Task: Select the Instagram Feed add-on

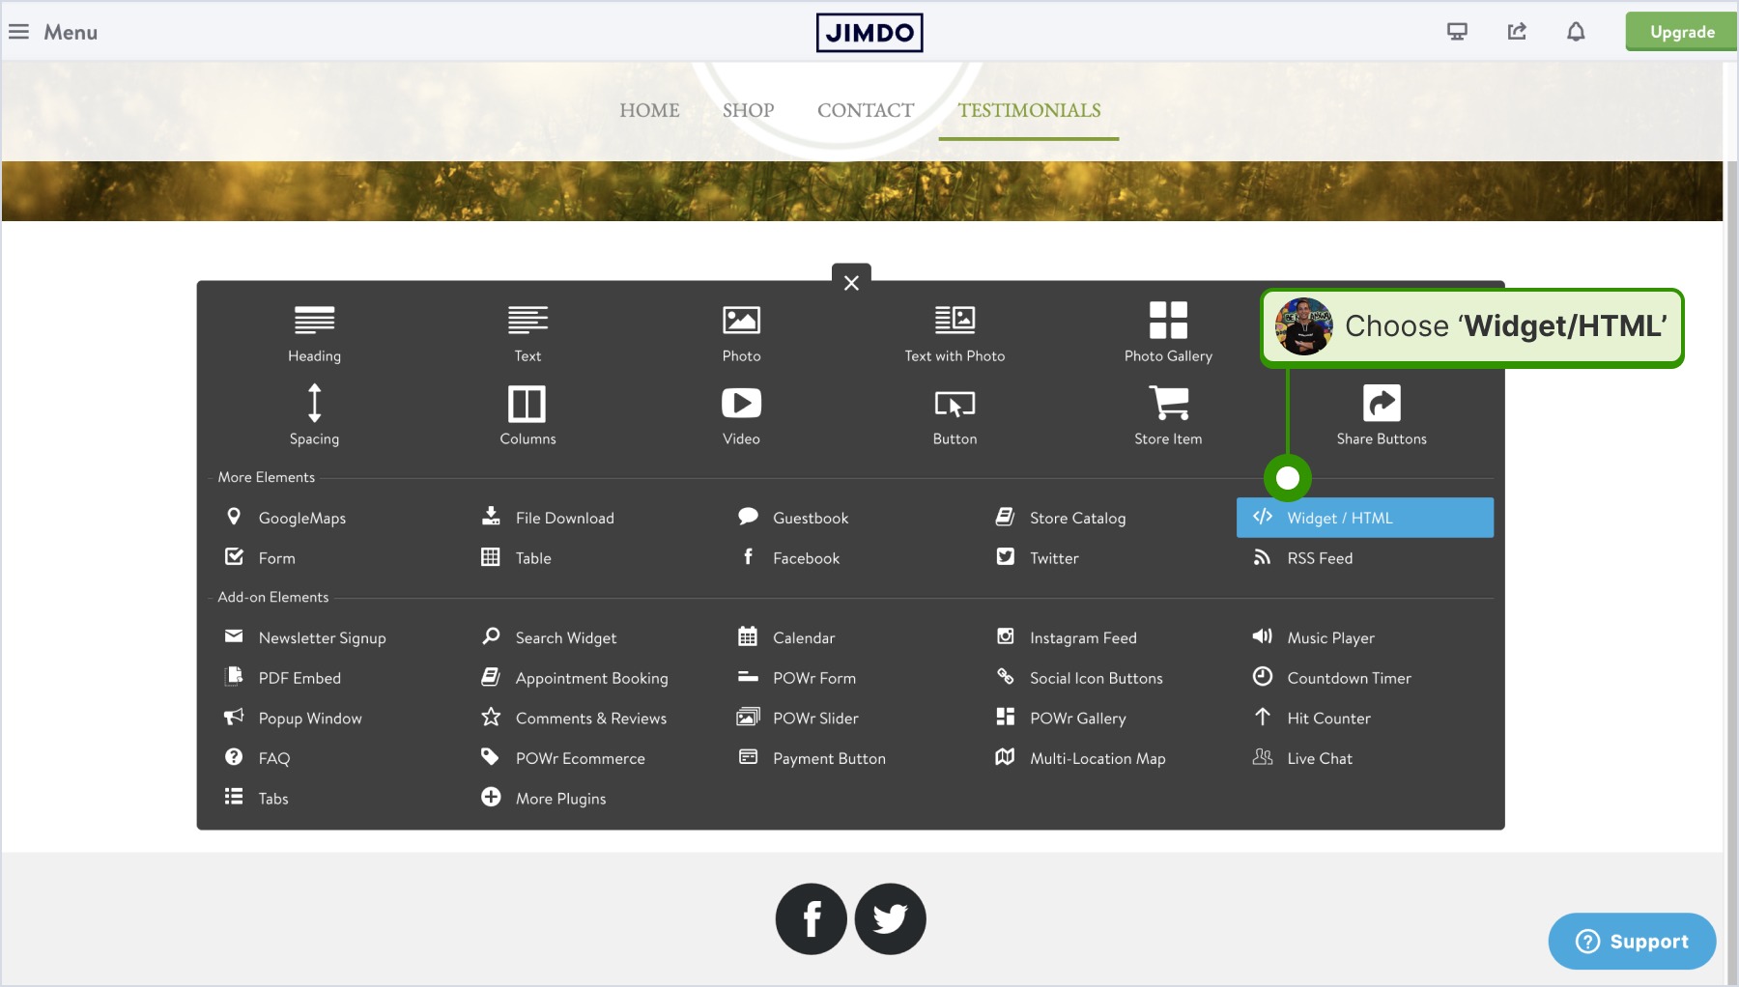Action: [1067, 637]
